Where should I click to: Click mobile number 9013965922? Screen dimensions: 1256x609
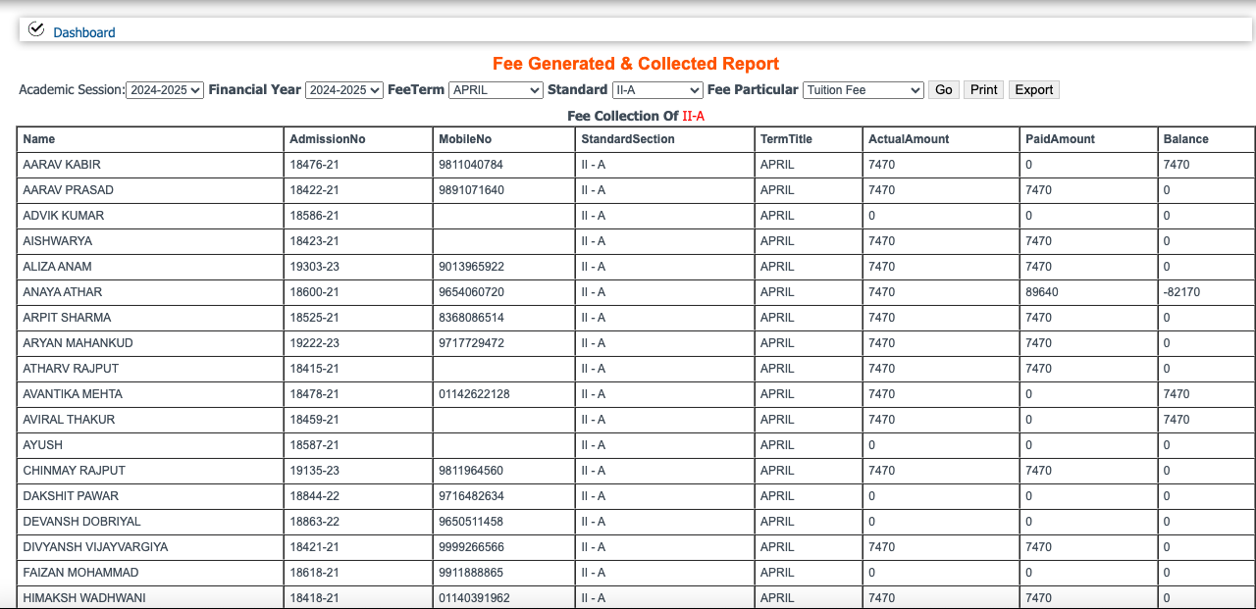coord(471,267)
